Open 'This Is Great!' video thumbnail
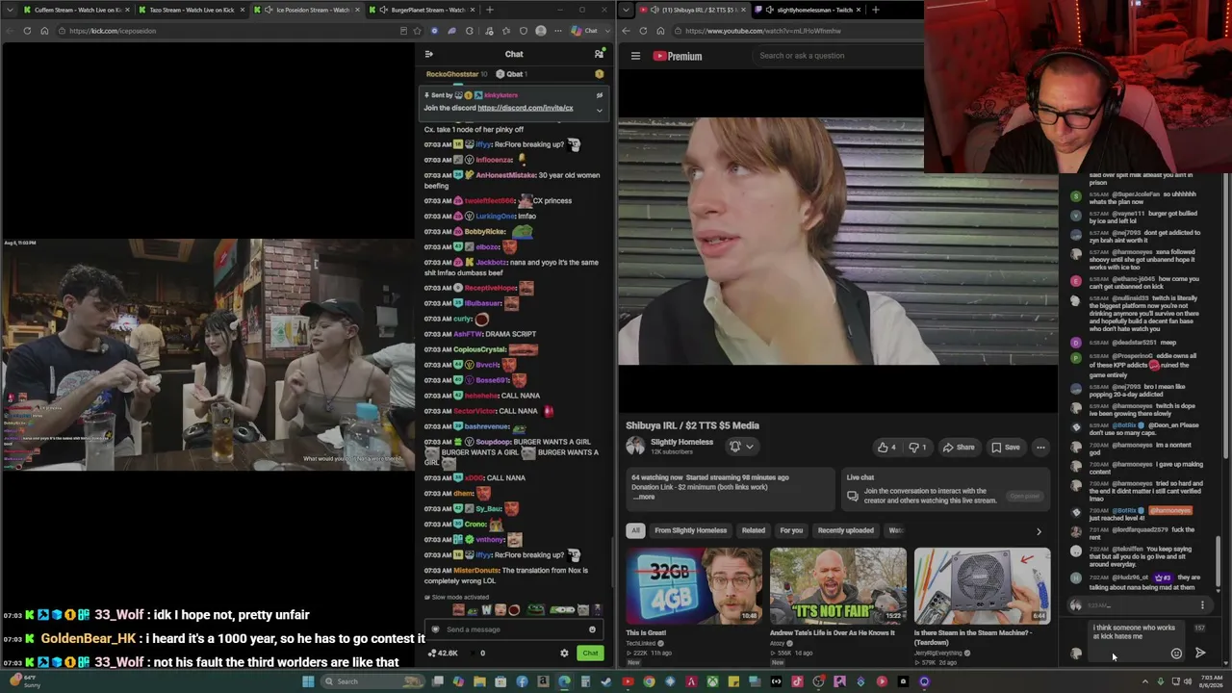The height and width of the screenshot is (693, 1232). (x=694, y=585)
